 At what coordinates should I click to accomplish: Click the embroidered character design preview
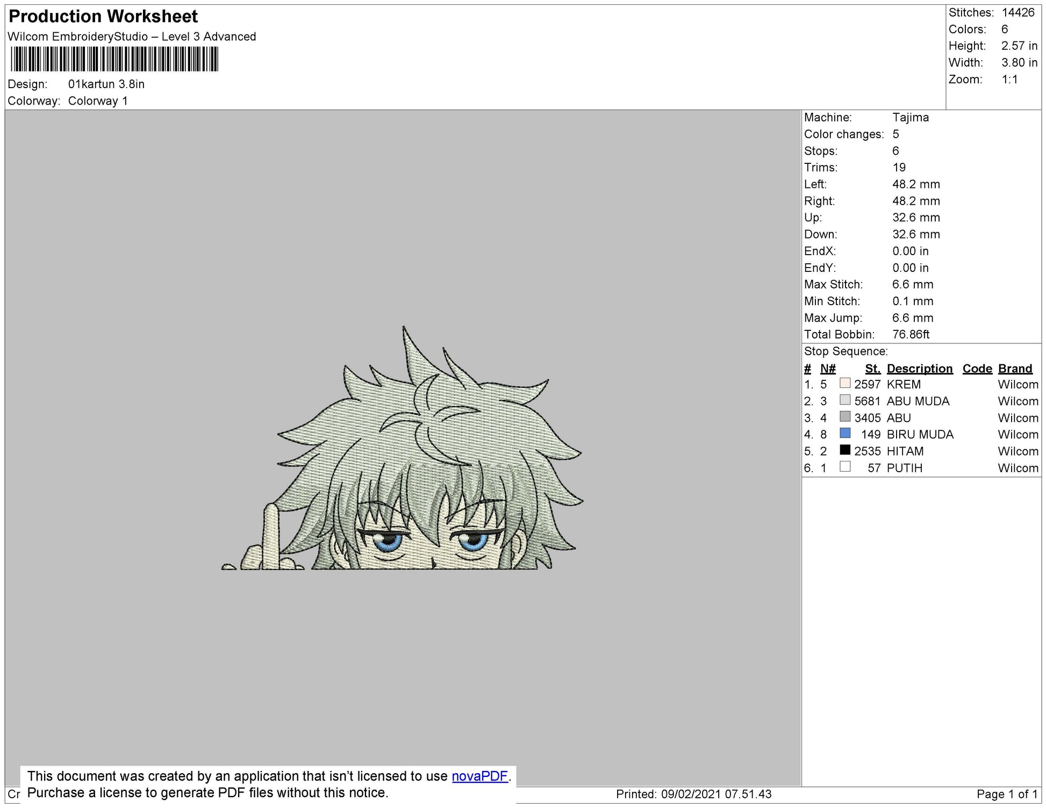402,448
